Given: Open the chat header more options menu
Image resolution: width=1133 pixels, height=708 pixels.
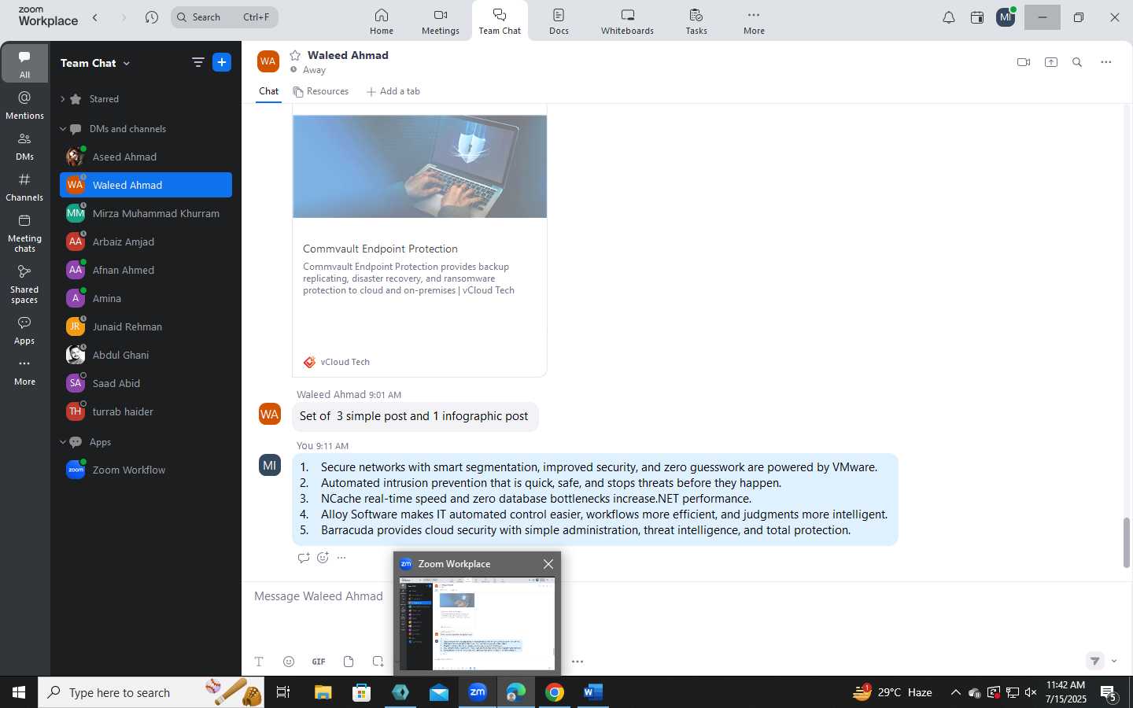Looking at the screenshot, I should [x=1105, y=62].
